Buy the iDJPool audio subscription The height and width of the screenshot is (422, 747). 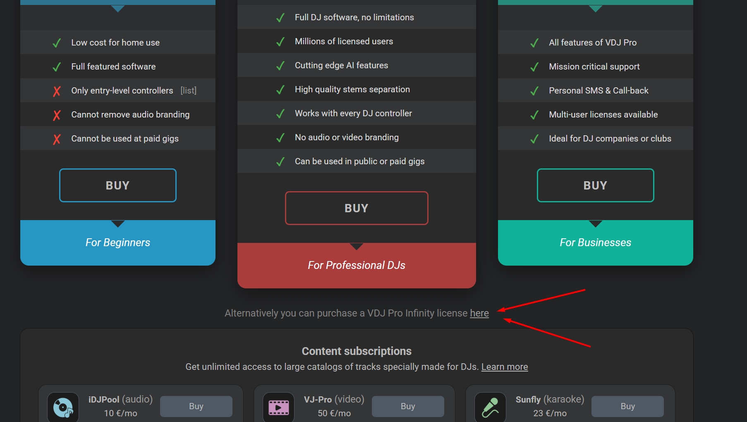click(x=196, y=406)
